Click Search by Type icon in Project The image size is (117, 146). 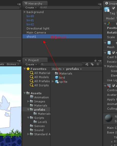point(87,64)
